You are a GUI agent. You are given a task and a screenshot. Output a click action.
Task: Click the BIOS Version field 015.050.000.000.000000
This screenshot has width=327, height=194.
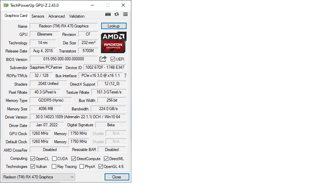pyautogui.click(x=64, y=59)
